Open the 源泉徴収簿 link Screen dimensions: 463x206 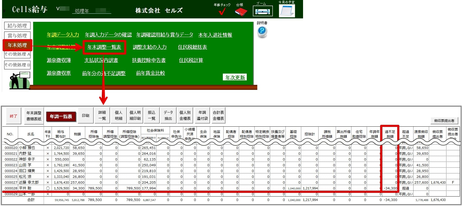[x=59, y=60]
